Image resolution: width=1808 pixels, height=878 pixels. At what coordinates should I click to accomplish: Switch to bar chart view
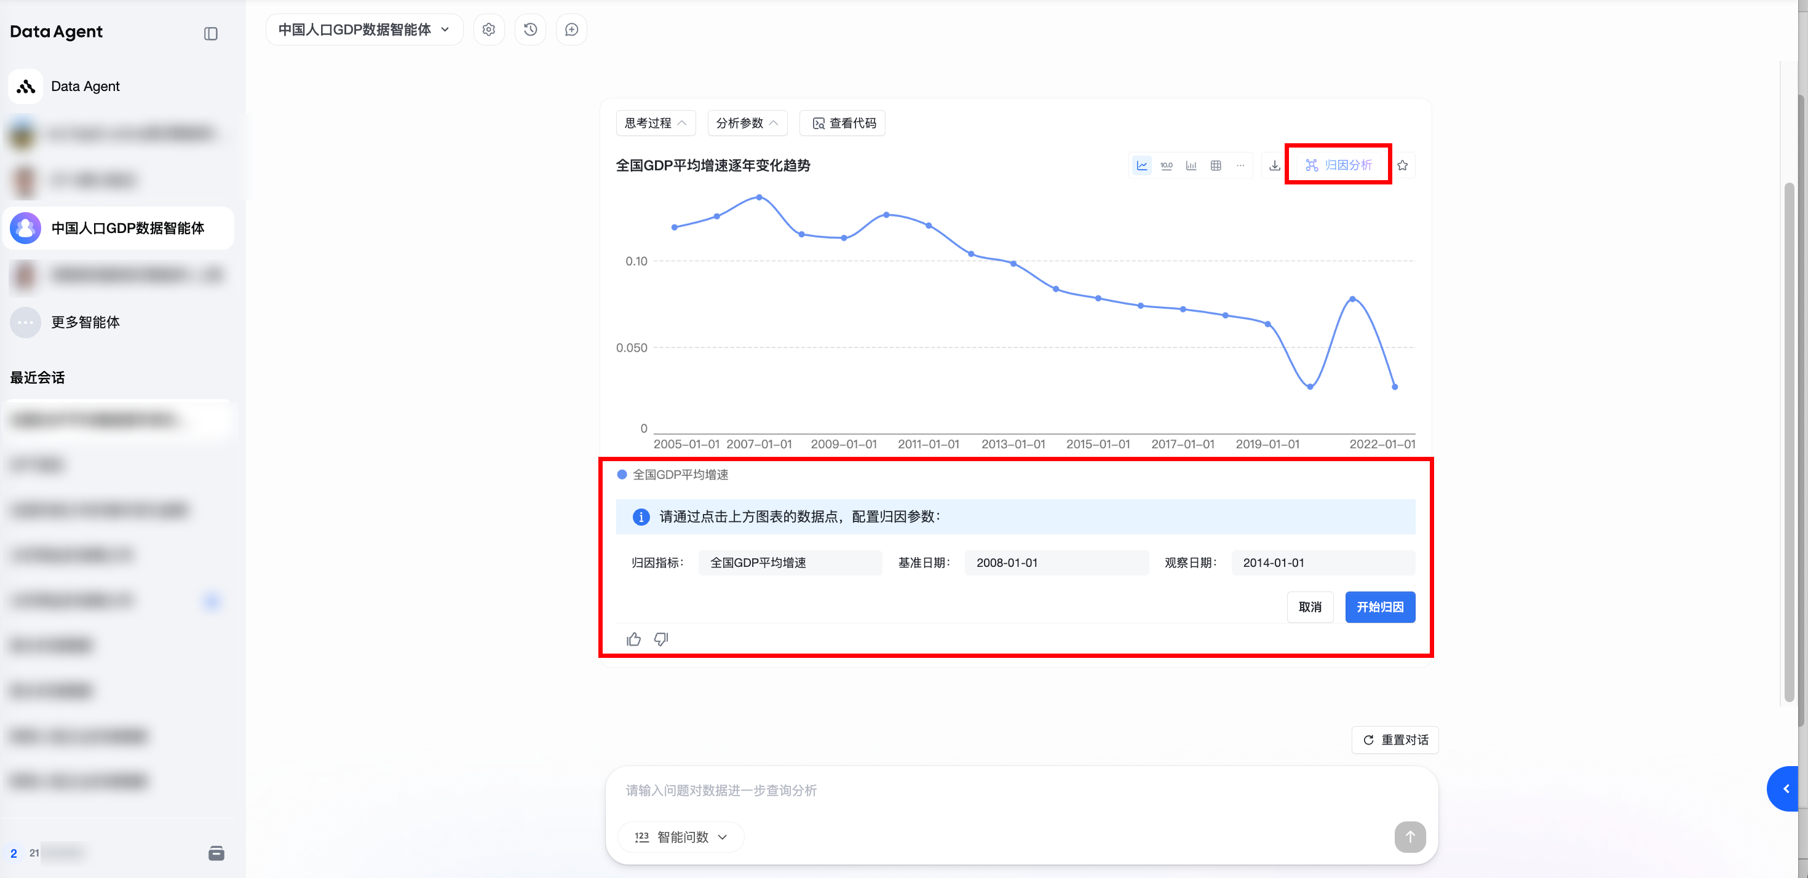pos(1191,165)
